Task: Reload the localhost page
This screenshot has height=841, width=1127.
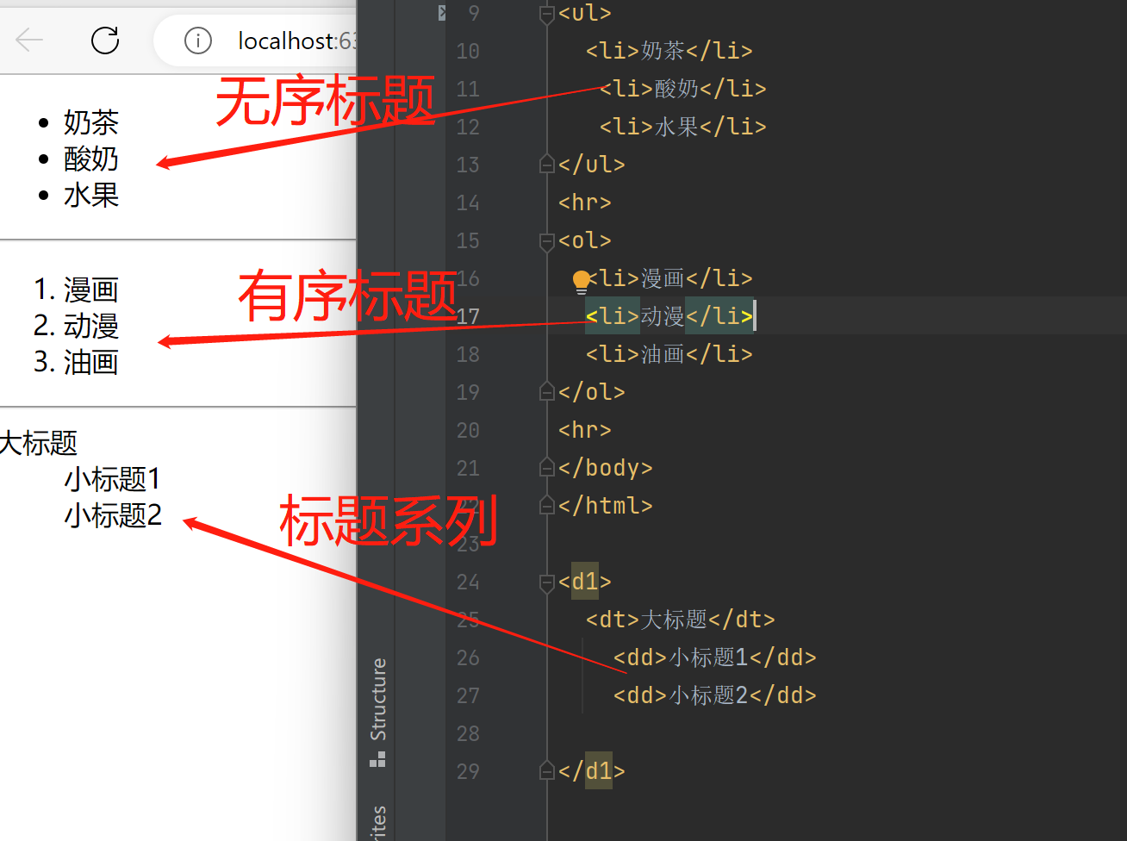Action: [105, 40]
